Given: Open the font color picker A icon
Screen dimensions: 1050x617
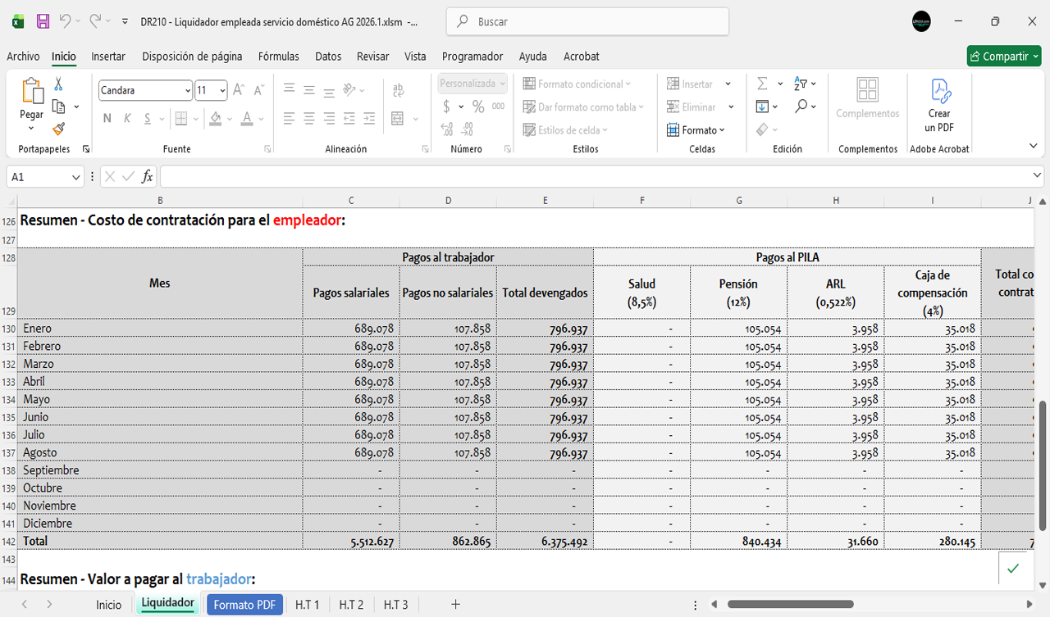Looking at the screenshot, I should [x=247, y=119].
